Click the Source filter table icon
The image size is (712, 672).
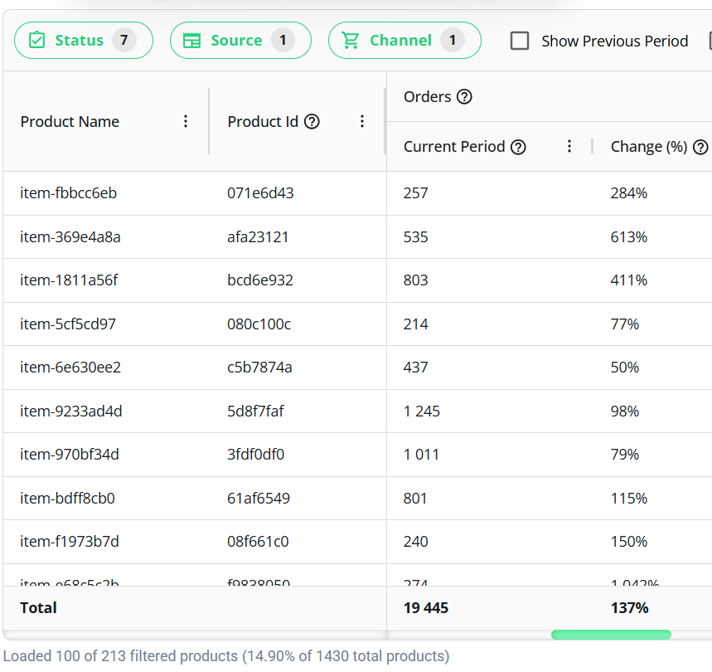pos(191,41)
